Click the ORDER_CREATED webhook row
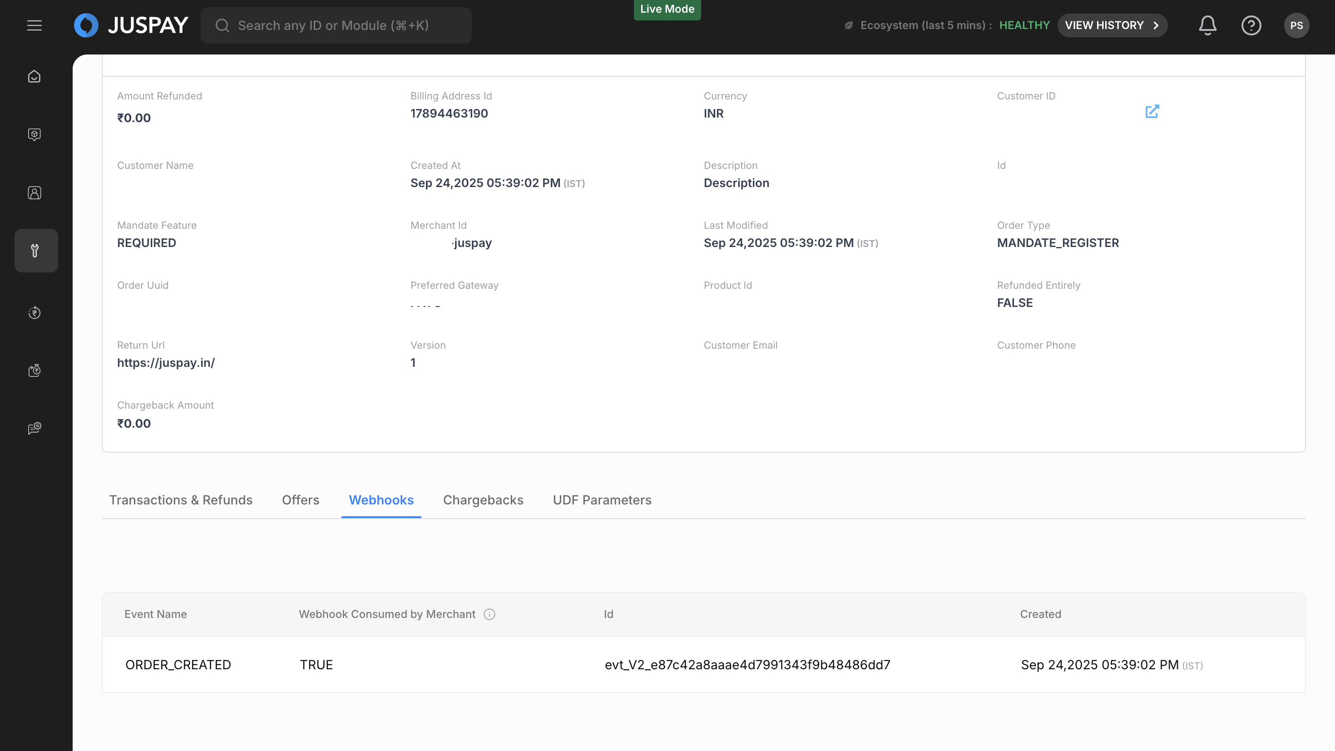Screen dimensions: 1335x751 (178, 665)
